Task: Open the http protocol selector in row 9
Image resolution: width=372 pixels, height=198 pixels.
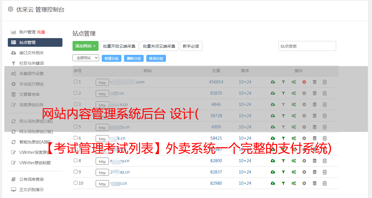Action: pos(102,173)
